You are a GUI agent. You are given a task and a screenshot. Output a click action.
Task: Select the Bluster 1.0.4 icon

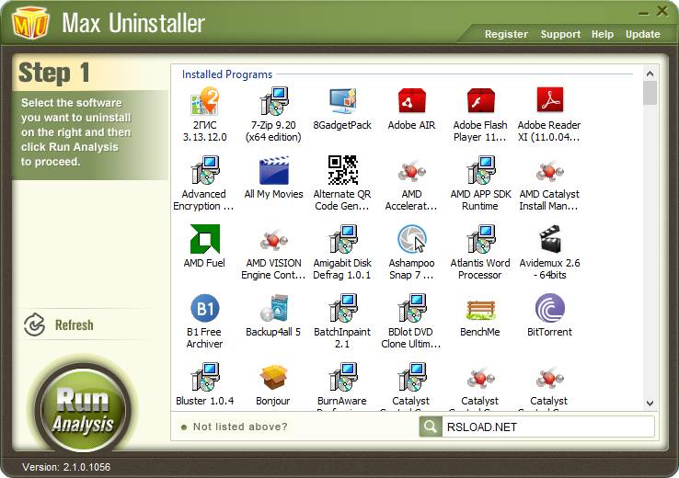click(x=204, y=377)
